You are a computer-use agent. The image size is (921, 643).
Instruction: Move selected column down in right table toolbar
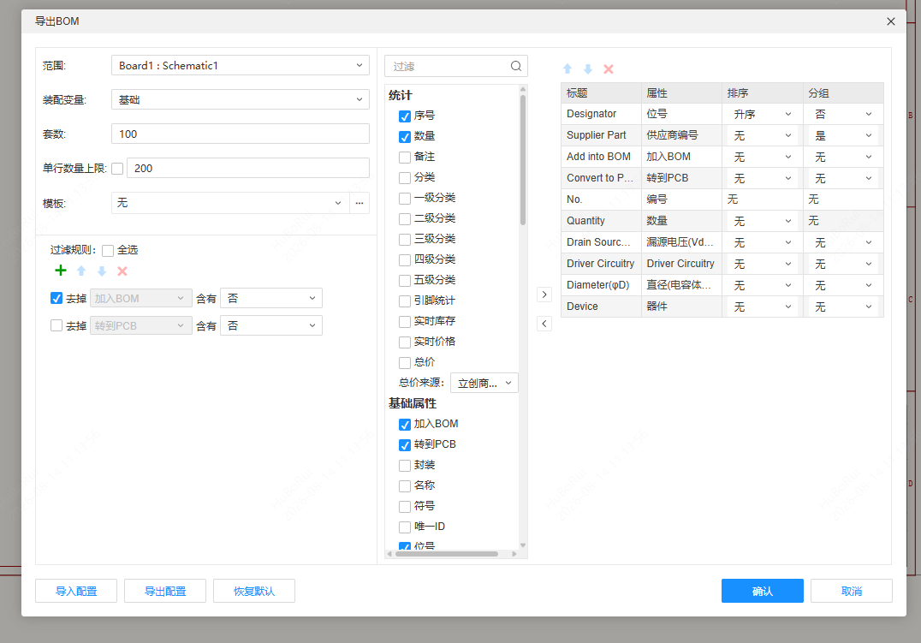pyautogui.click(x=588, y=68)
